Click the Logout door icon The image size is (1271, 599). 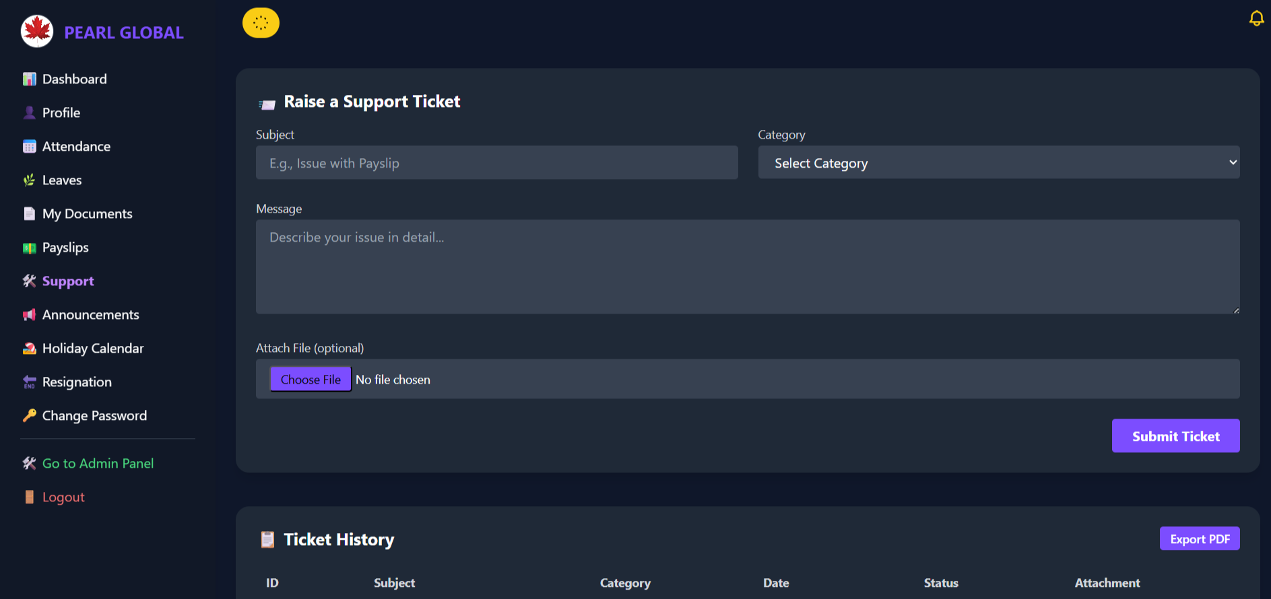tap(29, 497)
